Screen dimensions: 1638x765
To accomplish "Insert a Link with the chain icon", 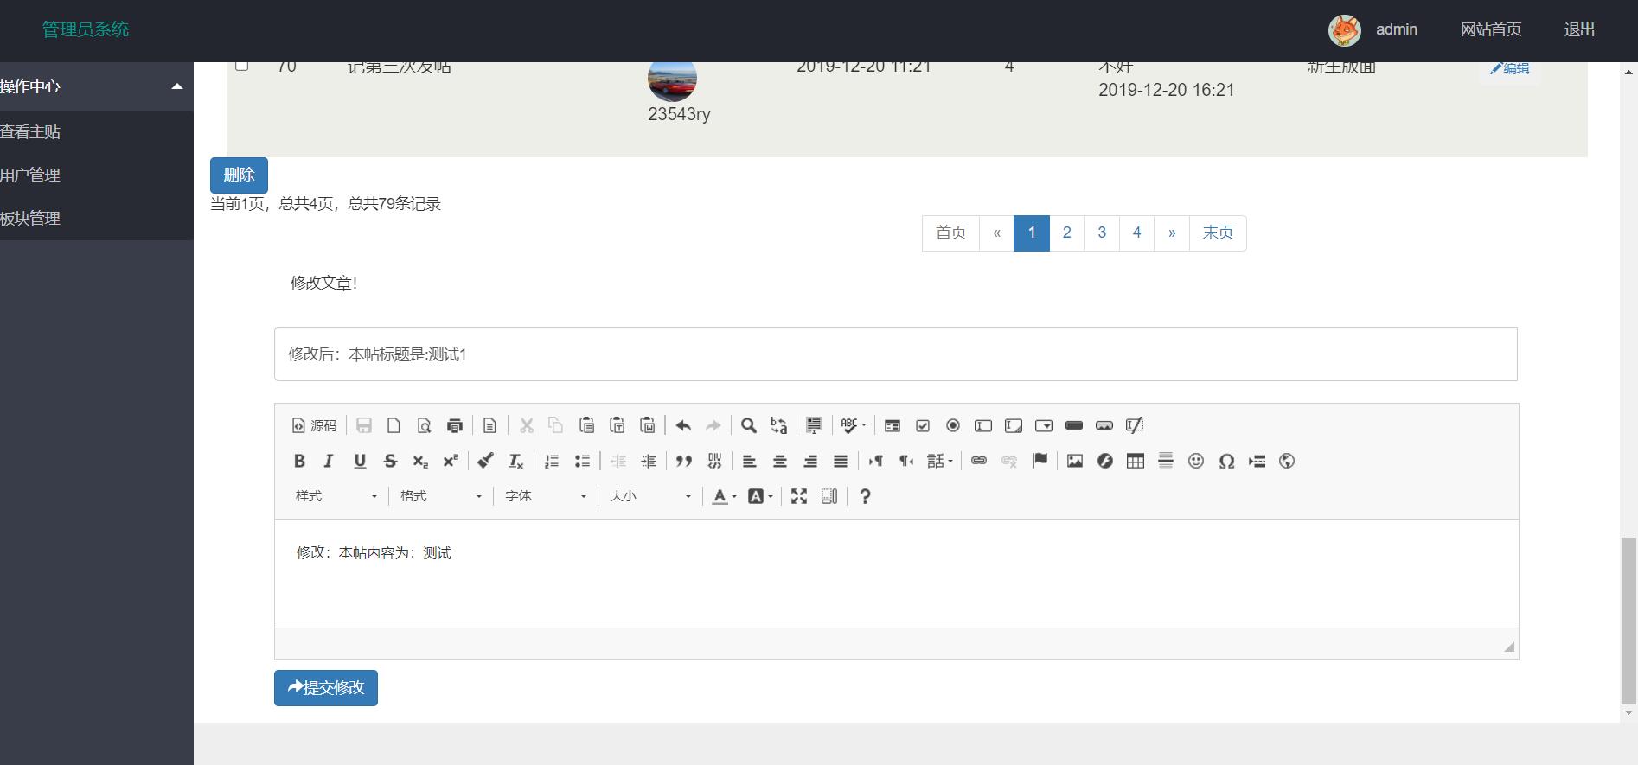I will click(x=979, y=461).
